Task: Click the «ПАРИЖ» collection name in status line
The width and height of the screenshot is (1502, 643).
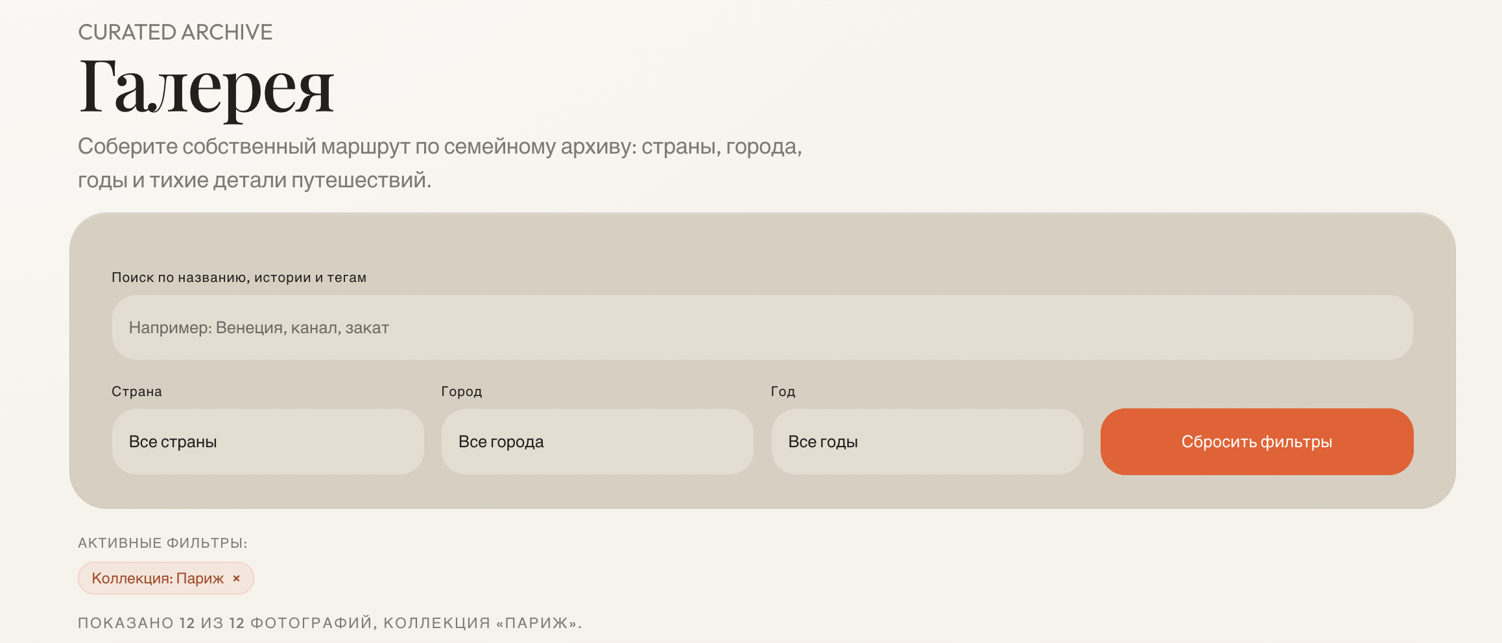Action: [x=537, y=623]
